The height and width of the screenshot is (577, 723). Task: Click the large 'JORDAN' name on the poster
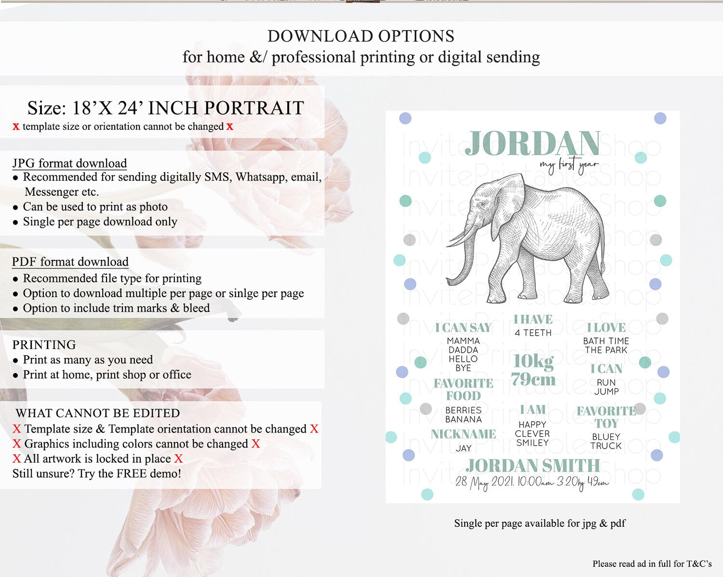(x=532, y=143)
